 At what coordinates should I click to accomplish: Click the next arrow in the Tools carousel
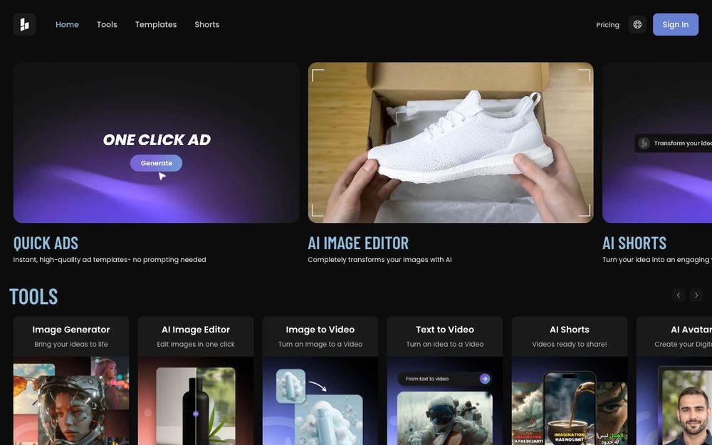click(x=696, y=295)
